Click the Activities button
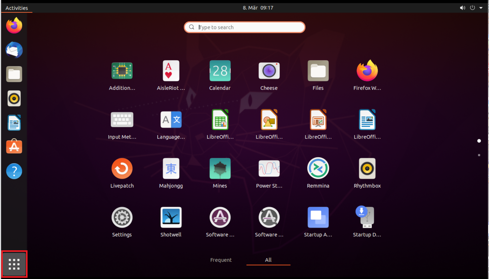489x279 pixels. point(17,8)
